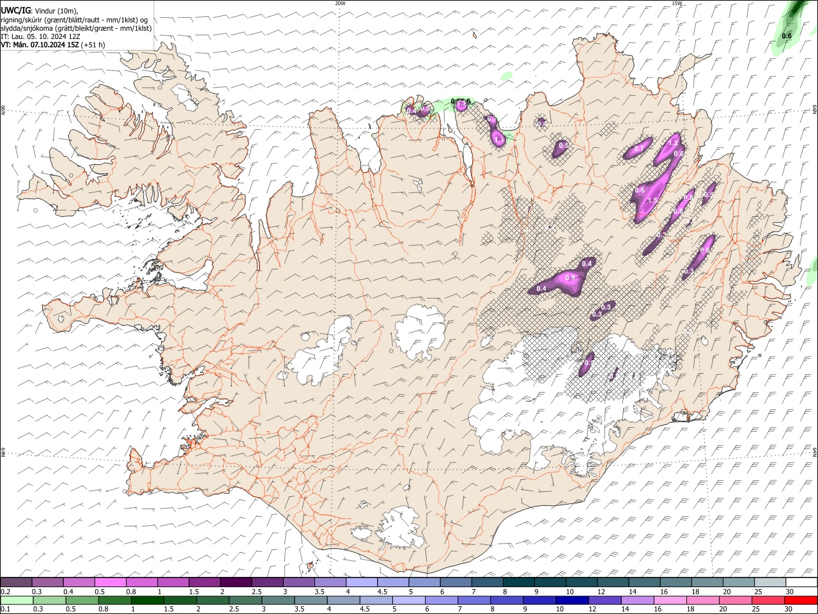This screenshot has width=818, height=614.
Task: Click the 15W longitude label
Action: tap(677, 3)
